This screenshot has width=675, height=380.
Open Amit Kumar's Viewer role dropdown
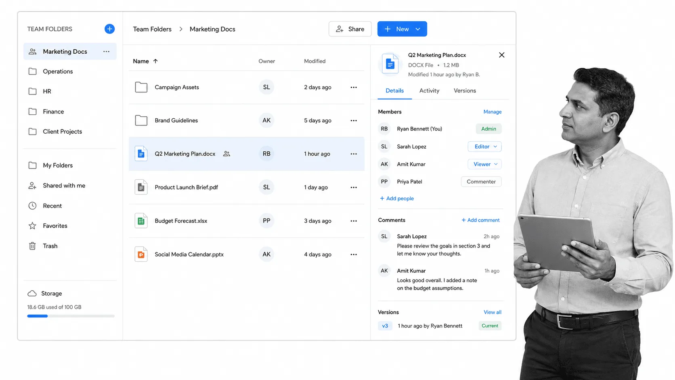pos(484,164)
